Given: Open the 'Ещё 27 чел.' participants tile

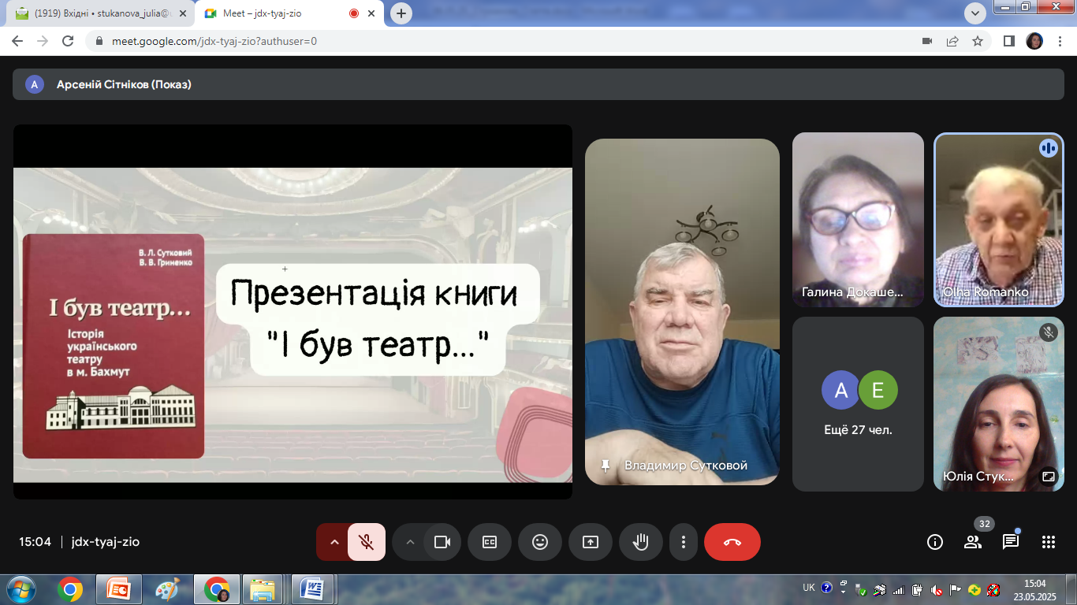Looking at the screenshot, I should [x=858, y=403].
